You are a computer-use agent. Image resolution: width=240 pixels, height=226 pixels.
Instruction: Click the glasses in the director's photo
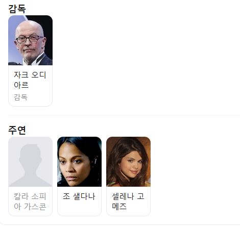pyautogui.click(x=30, y=39)
